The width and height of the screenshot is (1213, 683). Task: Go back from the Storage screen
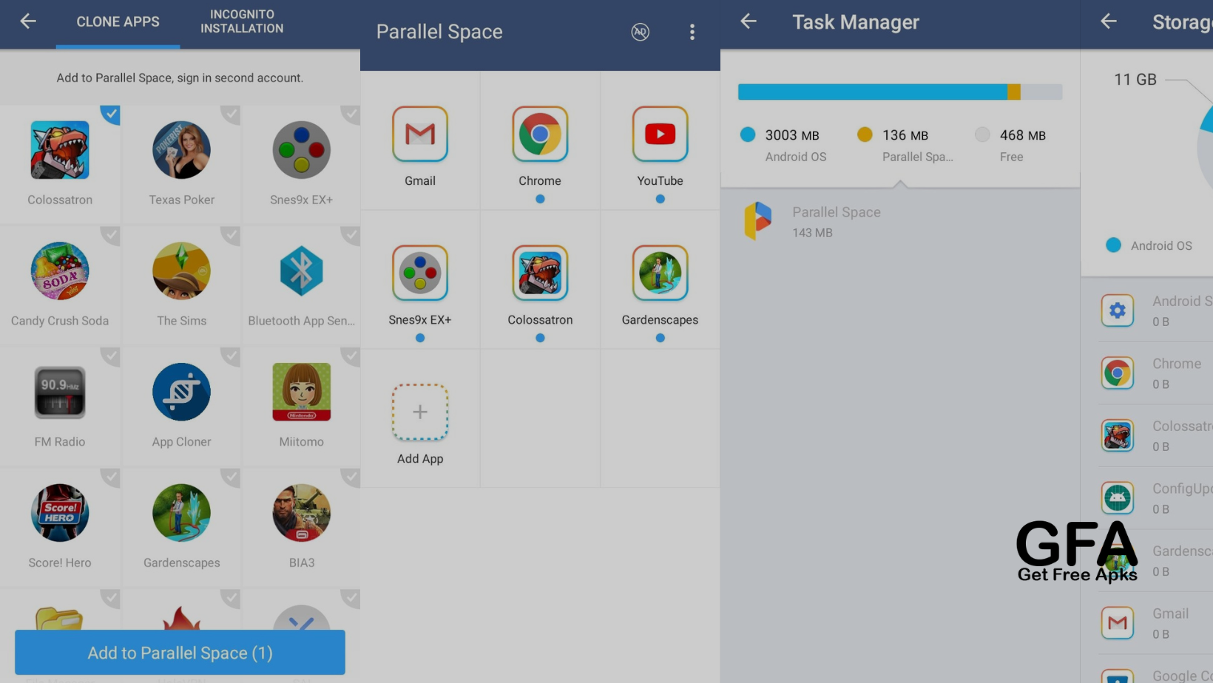tap(1108, 21)
